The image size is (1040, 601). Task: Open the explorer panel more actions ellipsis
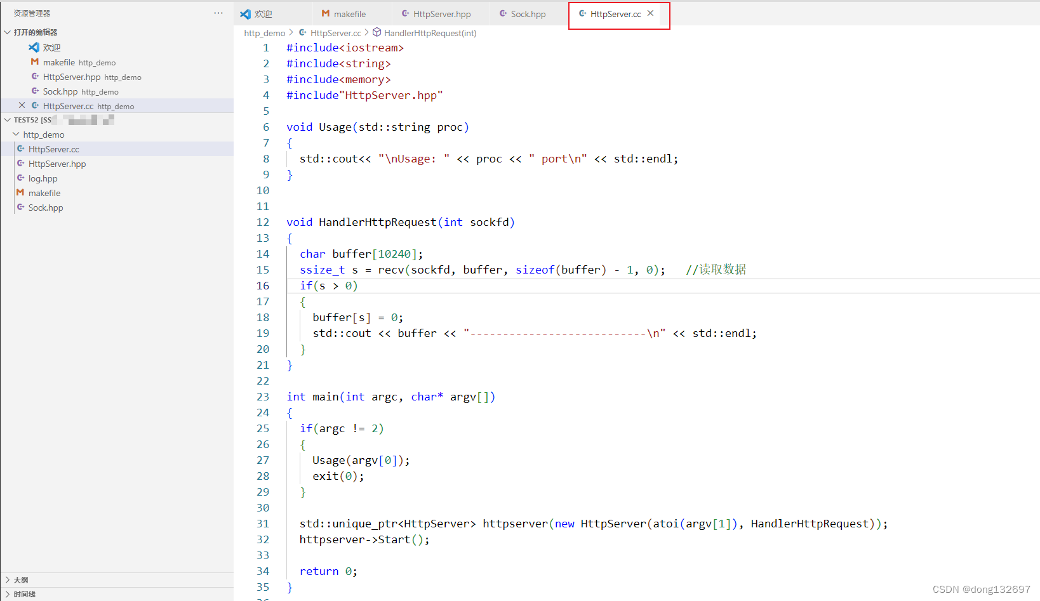click(x=218, y=13)
